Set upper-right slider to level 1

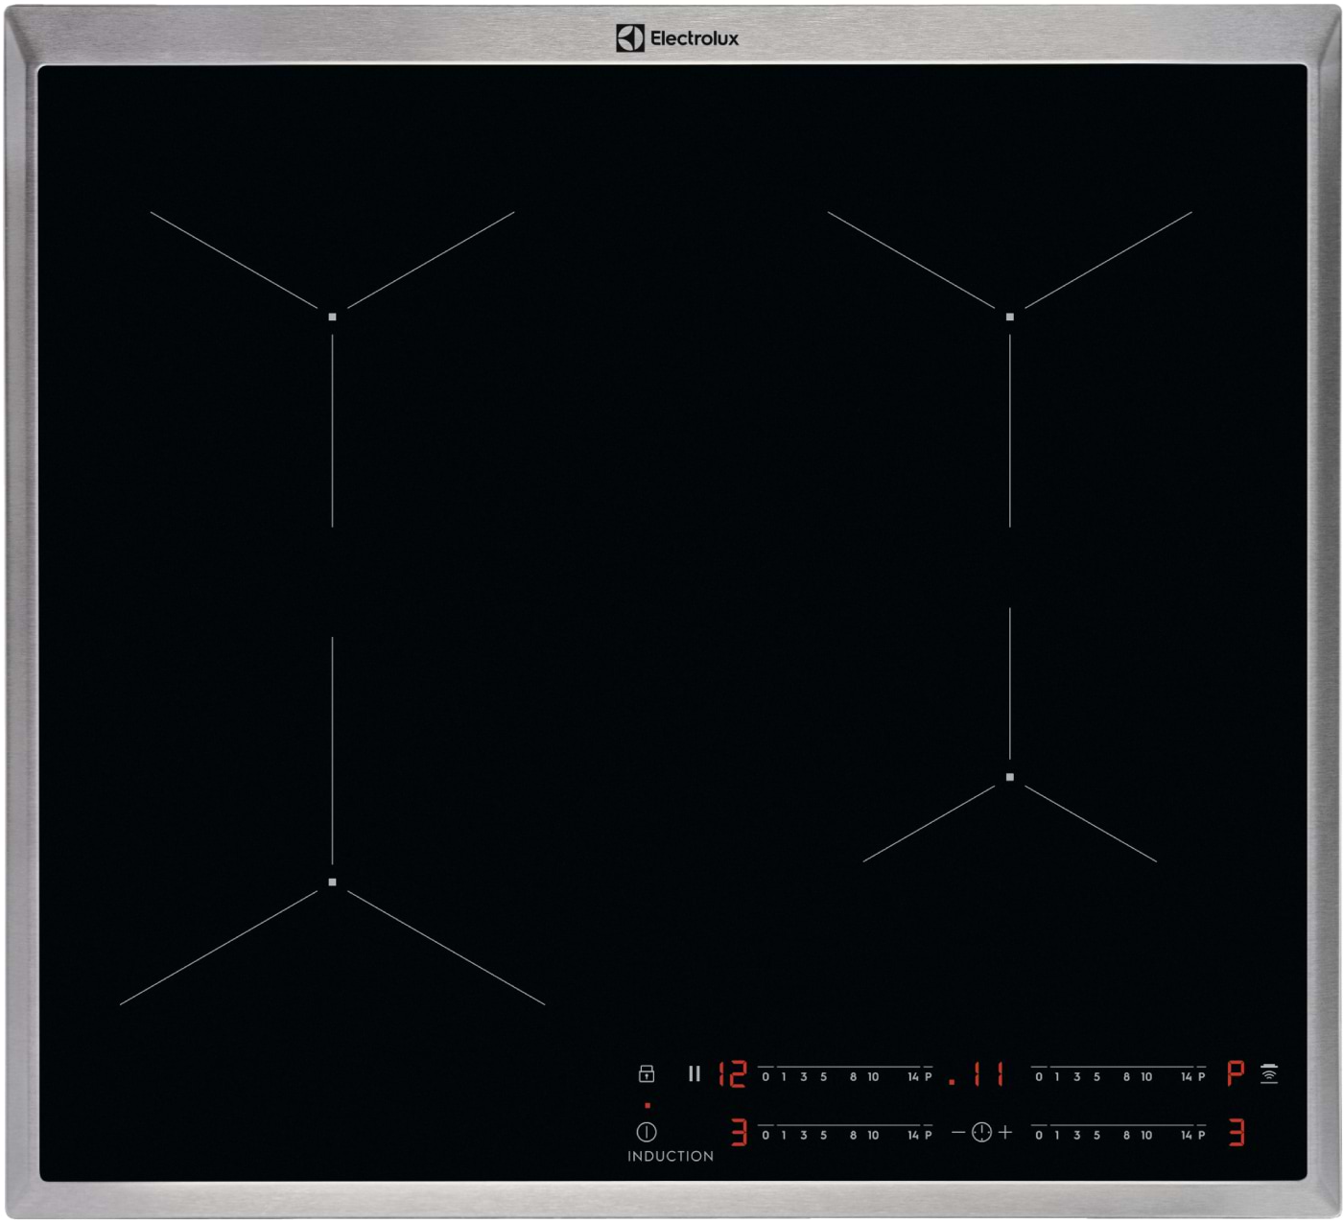(1057, 1074)
